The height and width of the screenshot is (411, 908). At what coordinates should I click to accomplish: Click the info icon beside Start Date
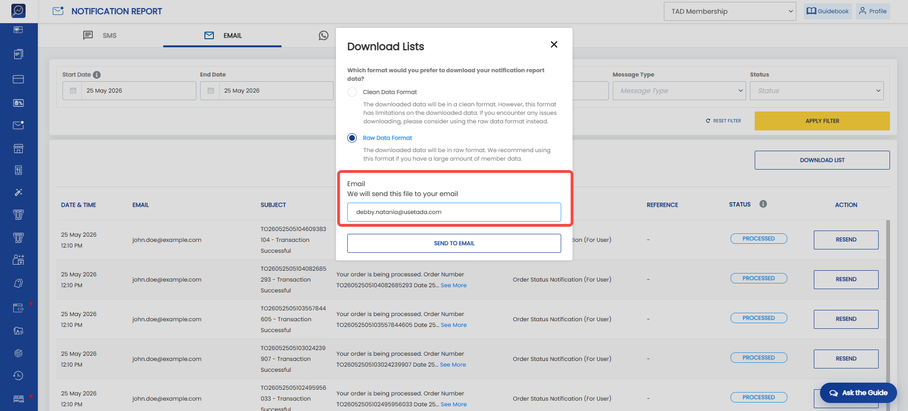click(x=97, y=75)
